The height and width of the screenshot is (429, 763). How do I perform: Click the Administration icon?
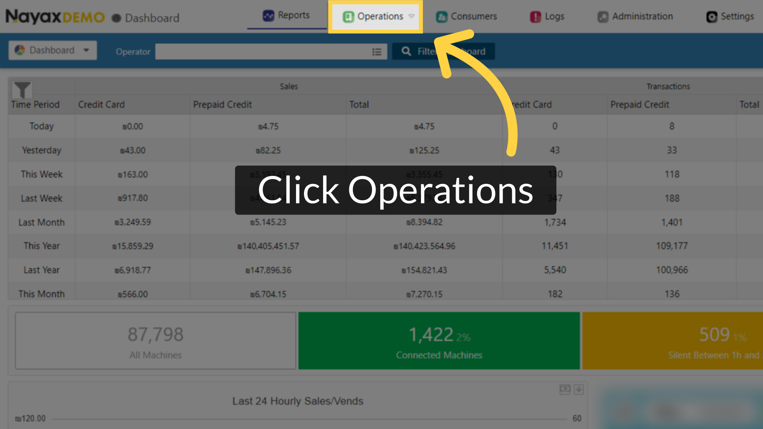point(603,17)
